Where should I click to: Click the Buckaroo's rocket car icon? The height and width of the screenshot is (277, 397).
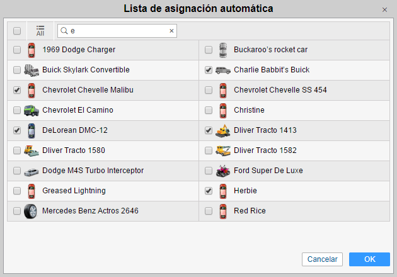coord(222,50)
